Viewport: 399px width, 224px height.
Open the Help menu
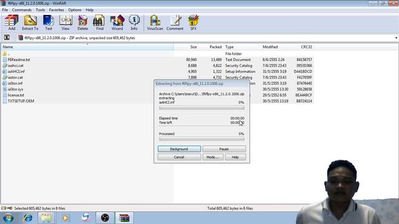point(90,10)
